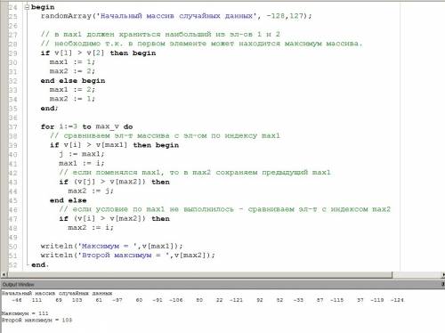Image resolution: width=445 pixels, height=333 pixels.
Task: Click the comment on line 28 starting with 'необходимо'
Action: pyautogui.click(x=202, y=44)
